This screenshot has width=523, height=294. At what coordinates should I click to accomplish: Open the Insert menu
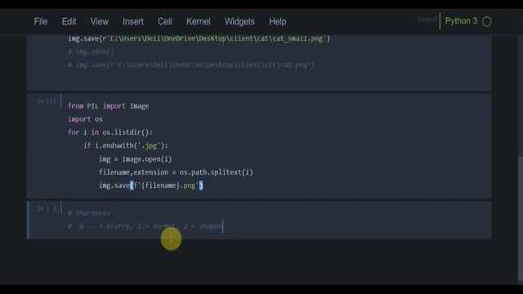(x=132, y=22)
